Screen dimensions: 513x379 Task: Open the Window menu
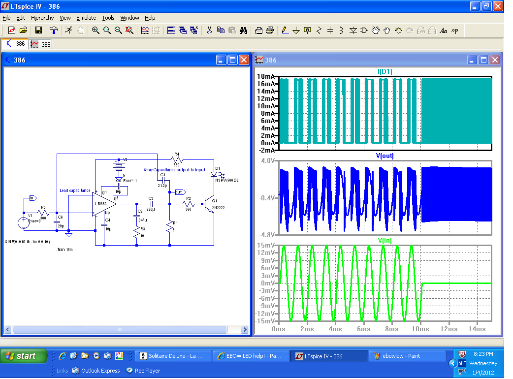129,18
